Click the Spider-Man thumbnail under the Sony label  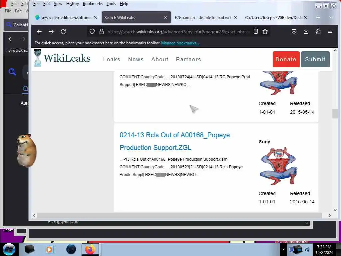(x=278, y=166)
